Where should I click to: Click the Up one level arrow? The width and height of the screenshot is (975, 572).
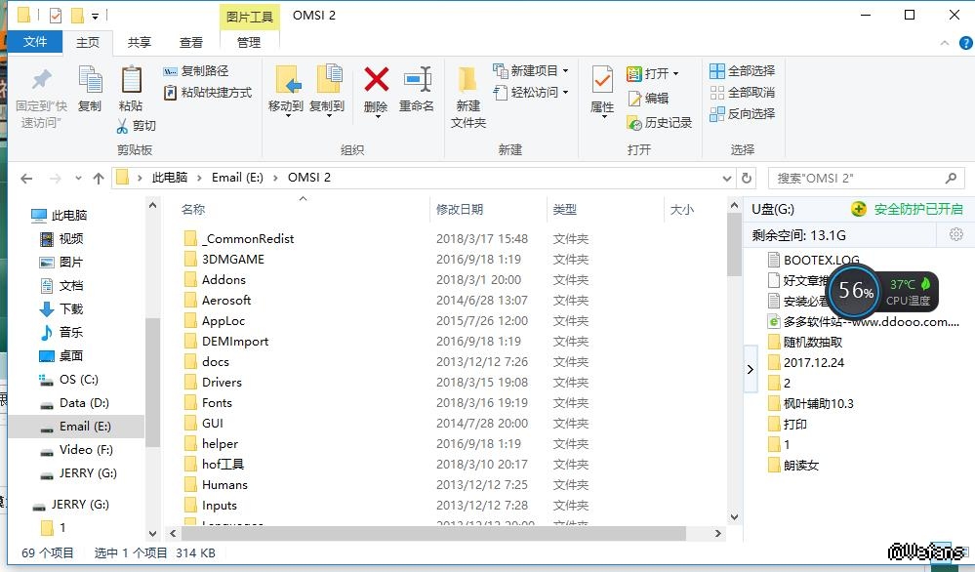pos(99,179)
